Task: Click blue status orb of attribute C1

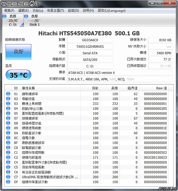Action: [8, 153]
